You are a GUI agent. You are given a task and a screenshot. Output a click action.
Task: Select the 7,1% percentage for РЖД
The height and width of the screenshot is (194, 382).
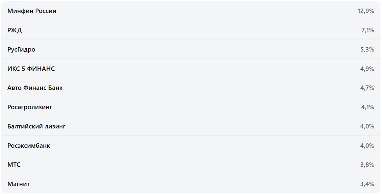tap(368, 30)
